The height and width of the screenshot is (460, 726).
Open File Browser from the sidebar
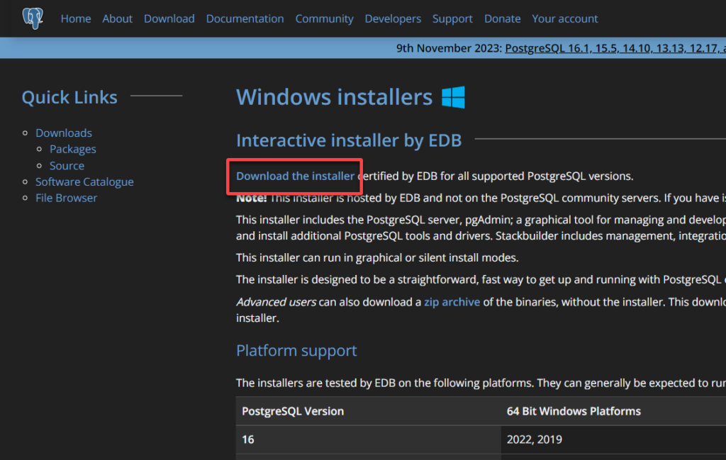pyautogui.click(x=66, y=198)
